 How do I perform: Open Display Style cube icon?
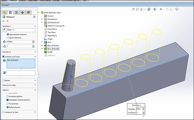155,9
